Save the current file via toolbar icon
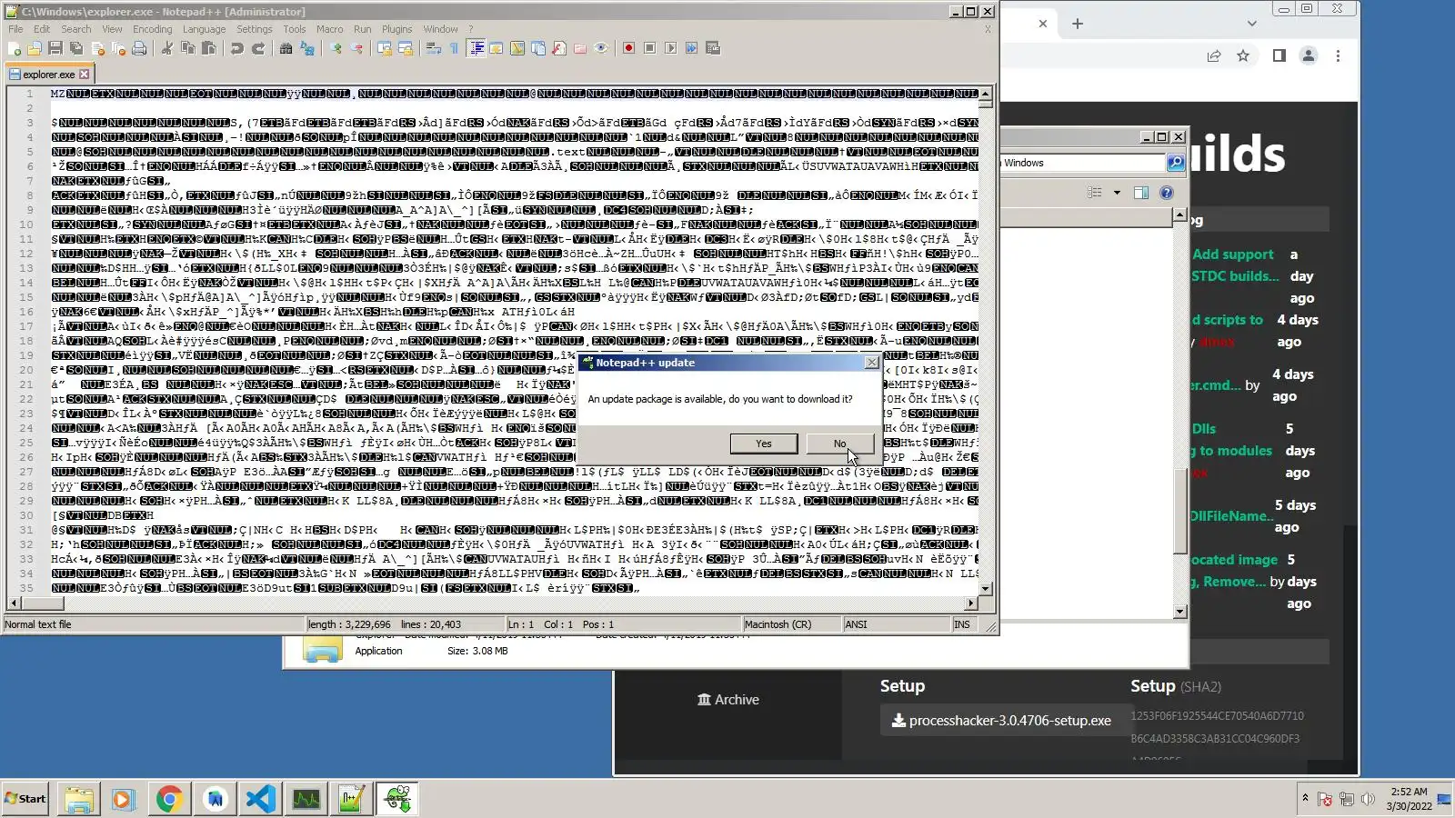This screenshot has width=1455, height=818. 55,48
